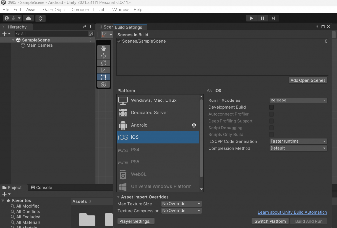This screenshot has height=228, width=337.
Task: Open Texture Compression dropdown
Action: click(x=181, y=211)
